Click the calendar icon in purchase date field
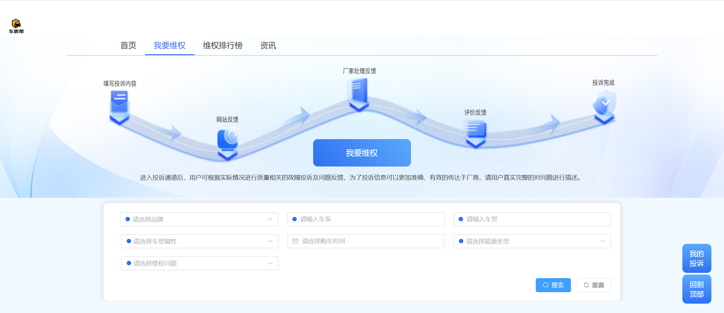The width and height of the screenshot is (724, 313). pos(295,241)
